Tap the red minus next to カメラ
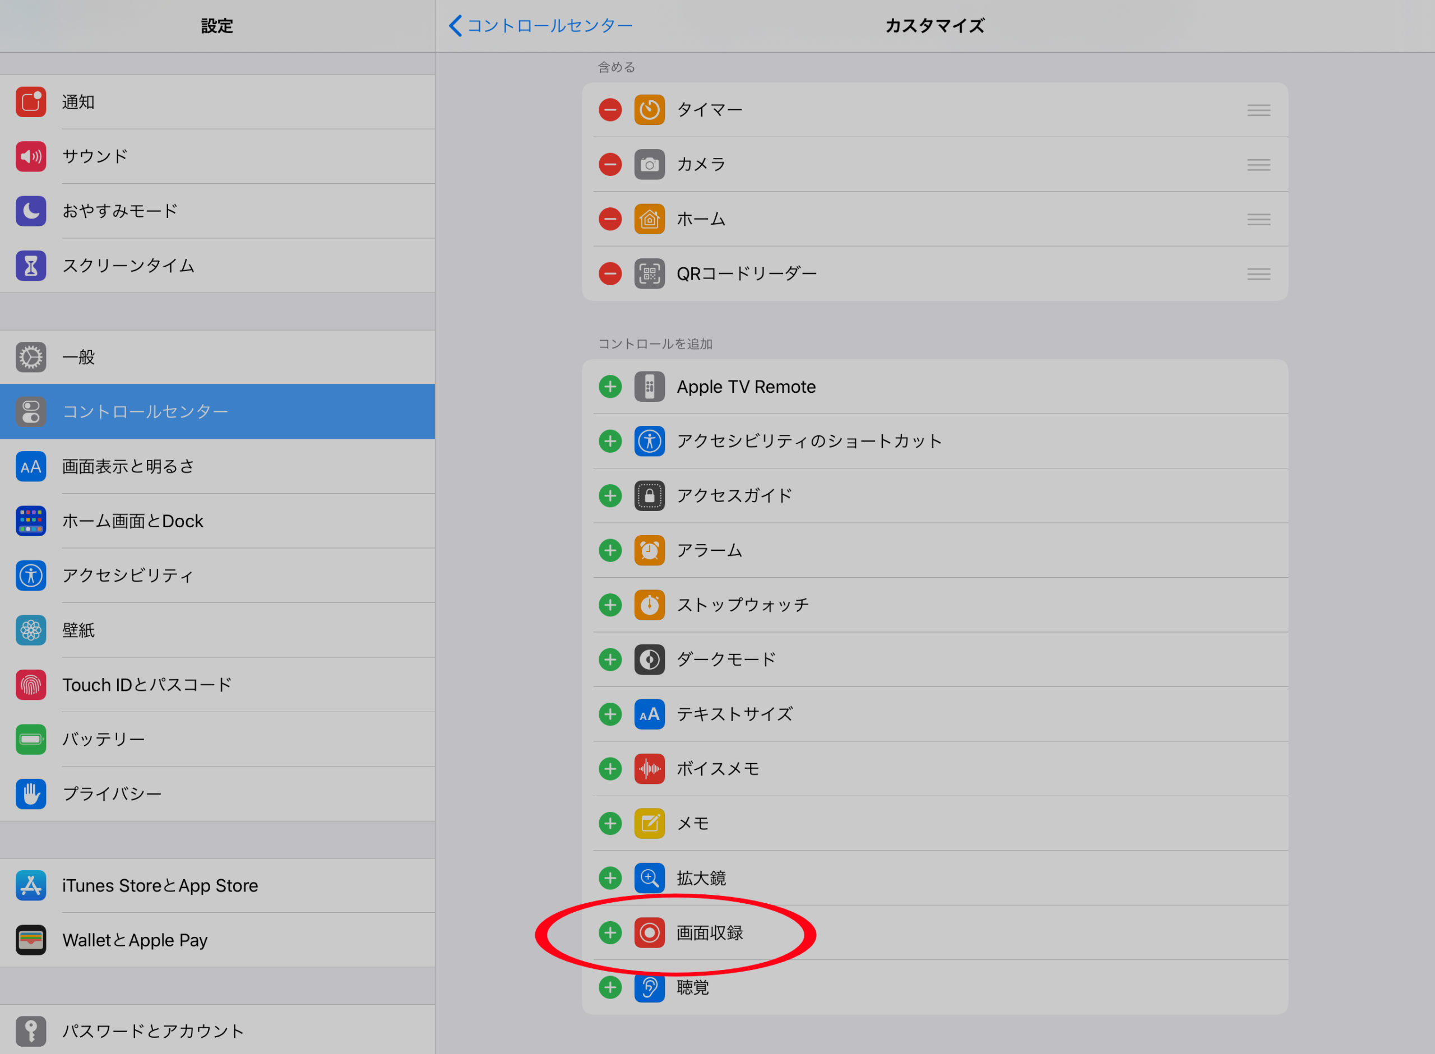This screenshot has height=1054, width=1435. [610, 165]
